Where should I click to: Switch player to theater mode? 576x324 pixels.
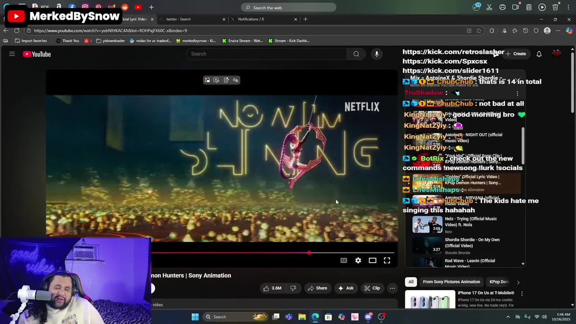point(373,261)
